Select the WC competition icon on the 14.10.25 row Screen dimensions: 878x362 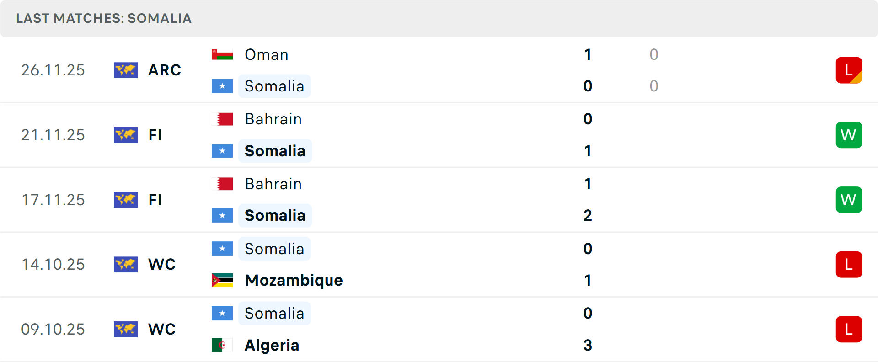(x=125, y=264)
